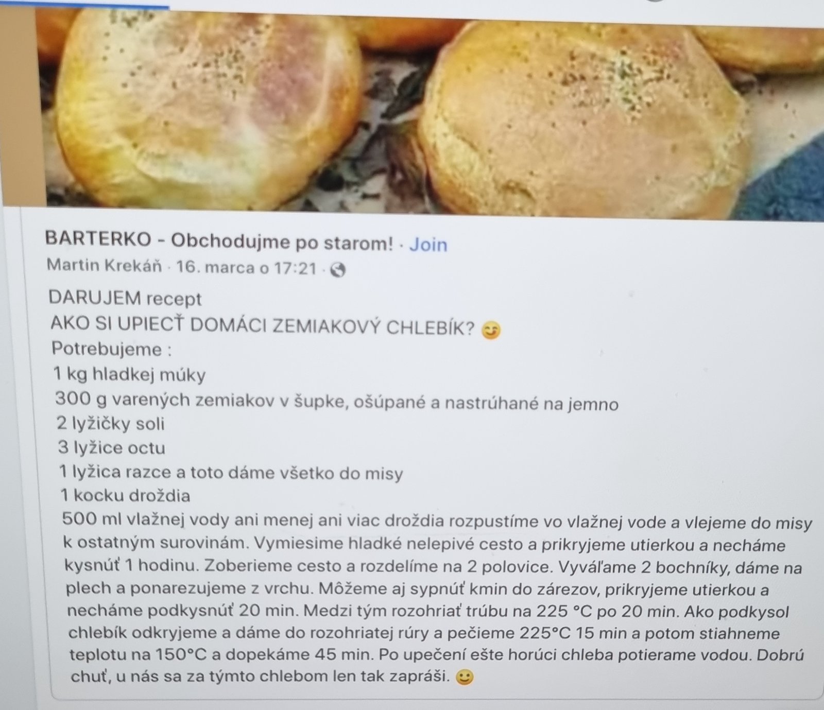824x710 pixels.
Task: Click the 1 kocku droždia line
Action: 125,495
